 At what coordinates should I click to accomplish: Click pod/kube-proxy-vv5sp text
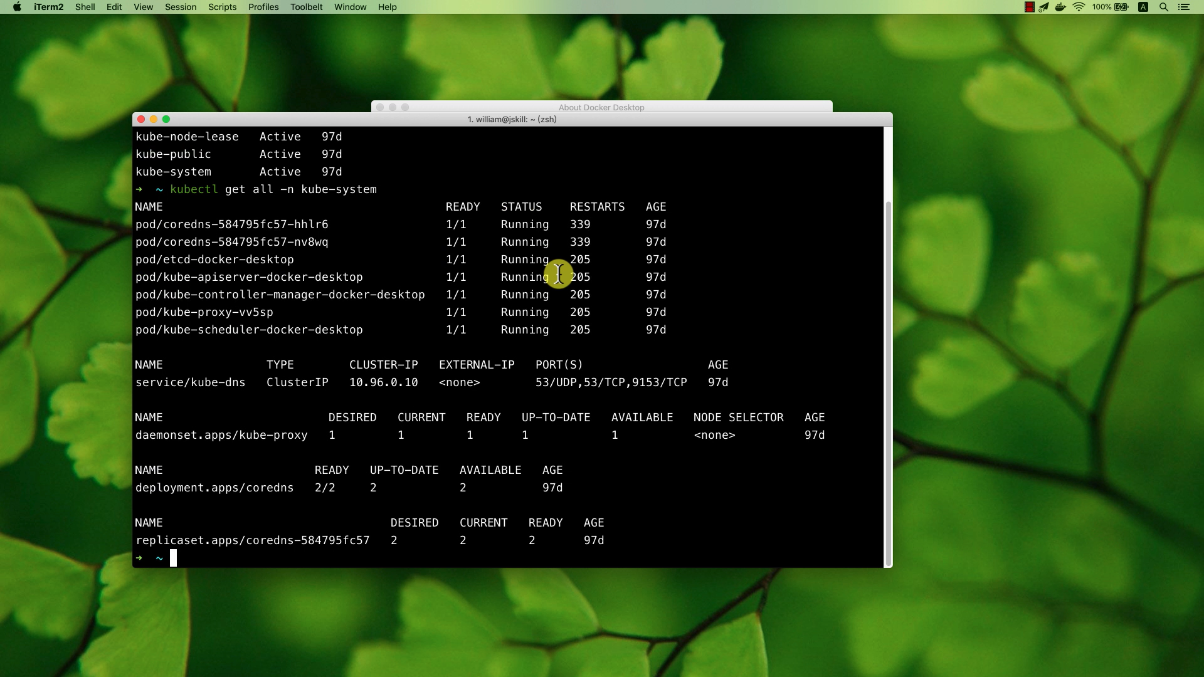click(x=204, y=312)
